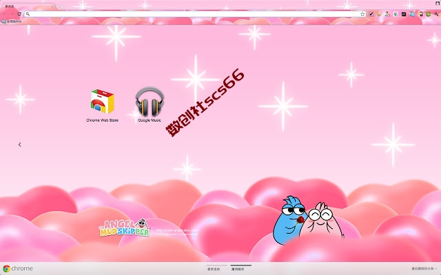Open a new tab with the plus button
Screen dimensions: 441x275
click(x=60, y=6)
